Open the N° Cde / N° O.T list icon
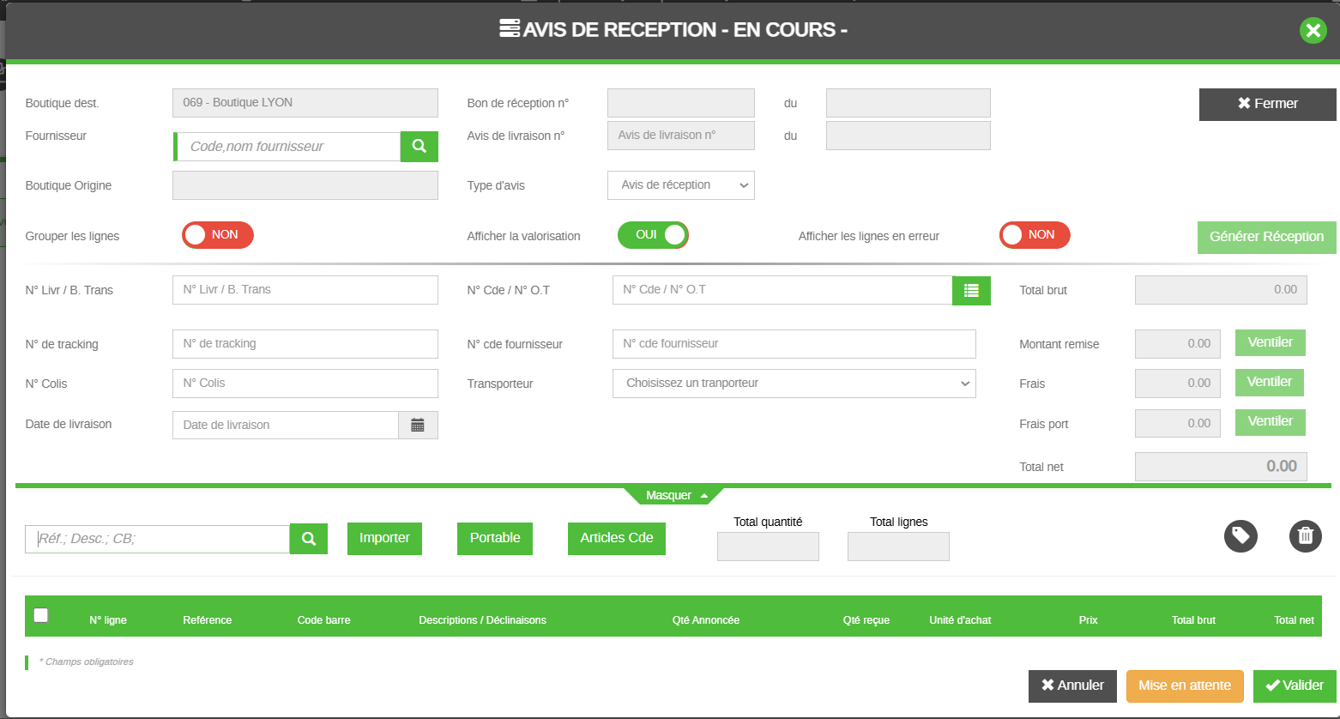This screenshot has height=719, width=1340. 971,291
